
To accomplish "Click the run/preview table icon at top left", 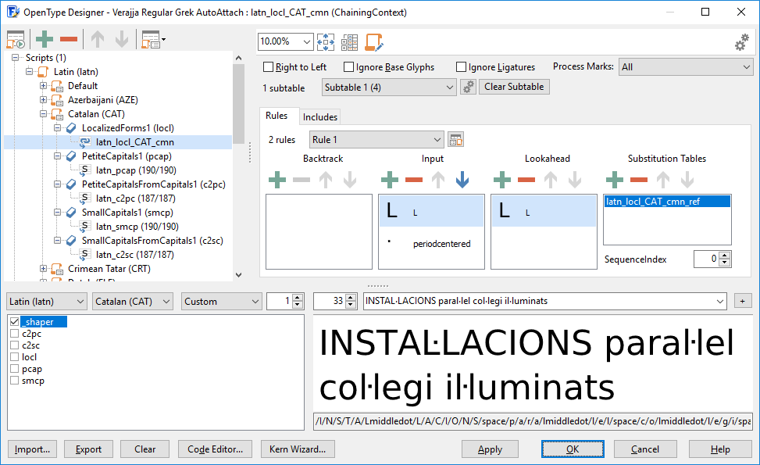I will tap(16, 39).
